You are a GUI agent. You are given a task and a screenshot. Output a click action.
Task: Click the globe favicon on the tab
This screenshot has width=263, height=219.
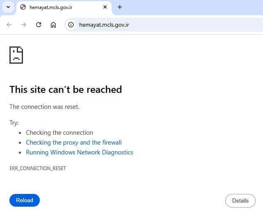coord(23,7)
